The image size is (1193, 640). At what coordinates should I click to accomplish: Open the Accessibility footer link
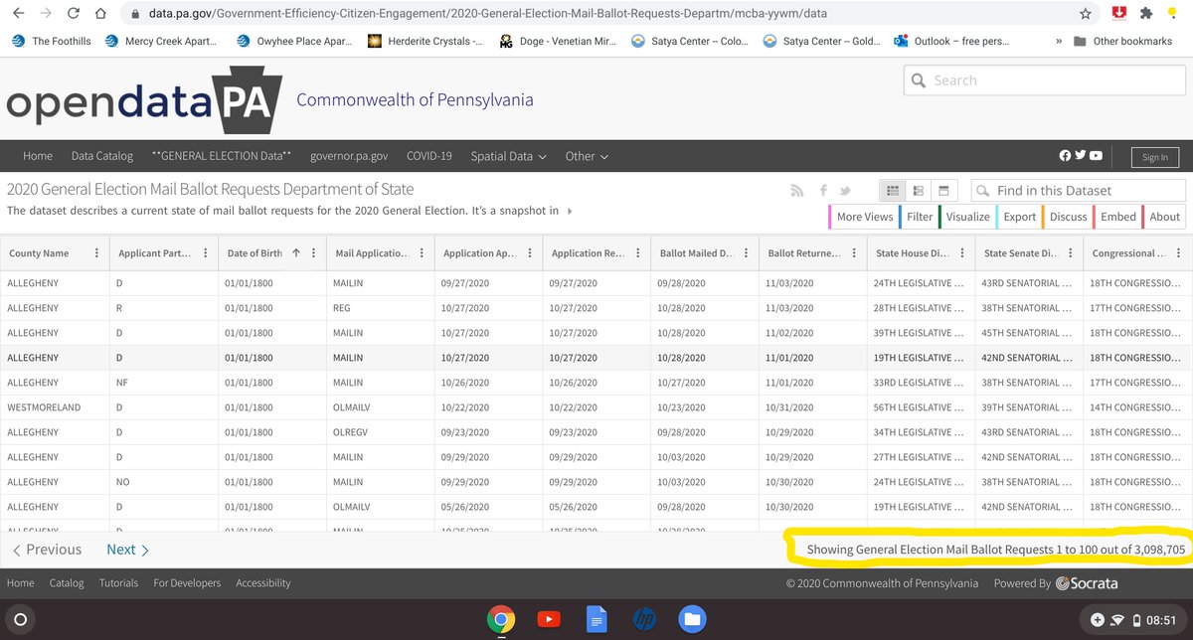pyautogui.click(x=263, y=583)
